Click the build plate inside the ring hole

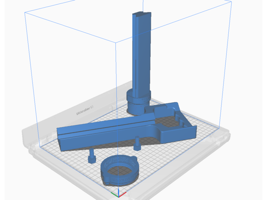pos(120,169)
